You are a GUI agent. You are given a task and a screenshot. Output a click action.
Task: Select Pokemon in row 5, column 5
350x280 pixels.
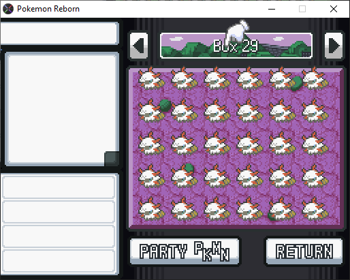(x=282, y=209)
